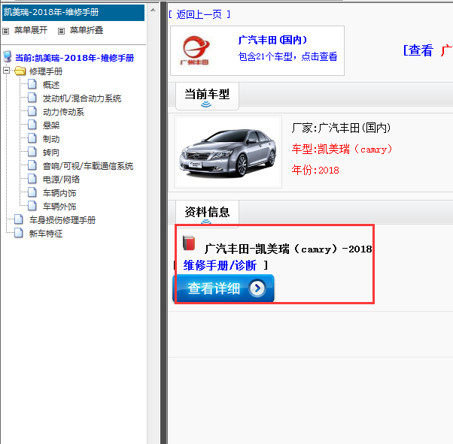453x444 pixels.
Task: Click the 厂家:广汽丰田(国内) text
Action: [x=342, y=128]
